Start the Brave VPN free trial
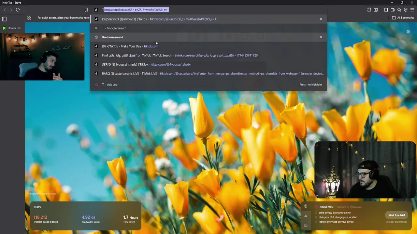This screenshot has width=417, height=234. coord(396,215)
